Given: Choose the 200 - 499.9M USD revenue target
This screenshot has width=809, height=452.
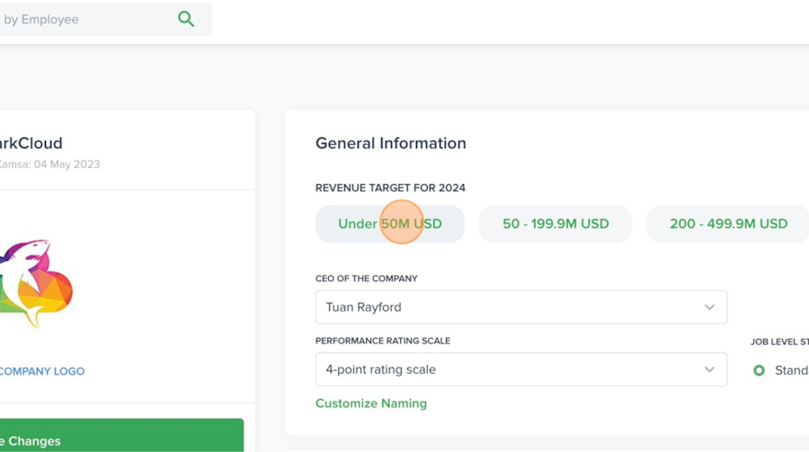Looking at the screenshot, I should 728,224.
